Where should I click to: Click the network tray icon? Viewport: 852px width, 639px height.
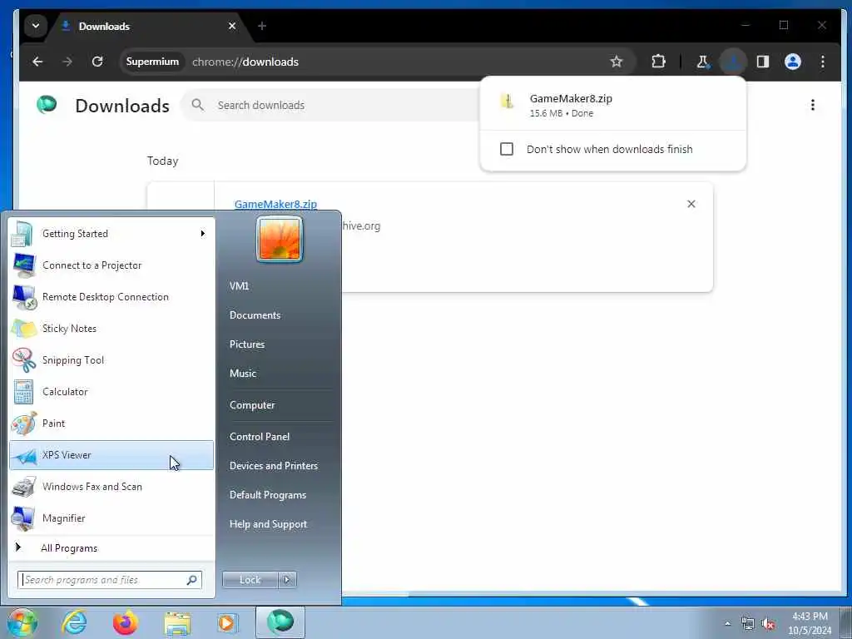[748, 624]
